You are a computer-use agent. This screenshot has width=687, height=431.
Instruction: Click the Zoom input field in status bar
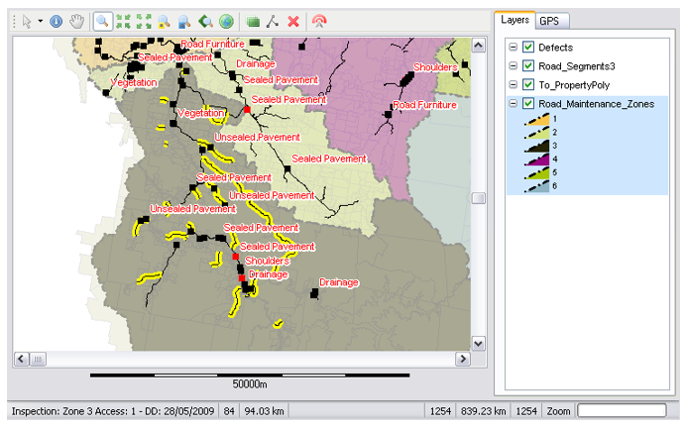(x=621, y=409)
